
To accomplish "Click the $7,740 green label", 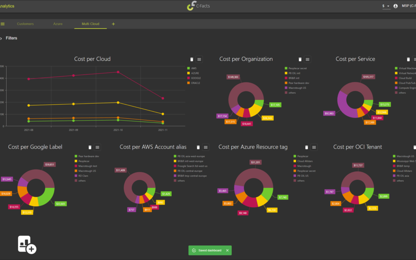I will coord(283,197).
